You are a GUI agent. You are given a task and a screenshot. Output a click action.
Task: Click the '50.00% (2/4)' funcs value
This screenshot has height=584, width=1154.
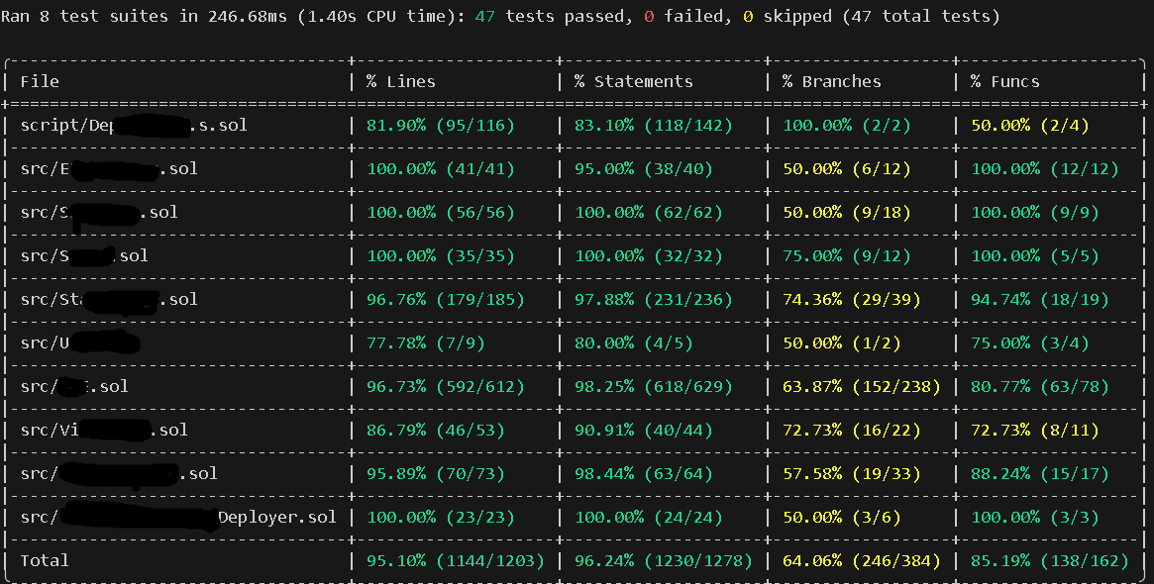[1030, 125]
